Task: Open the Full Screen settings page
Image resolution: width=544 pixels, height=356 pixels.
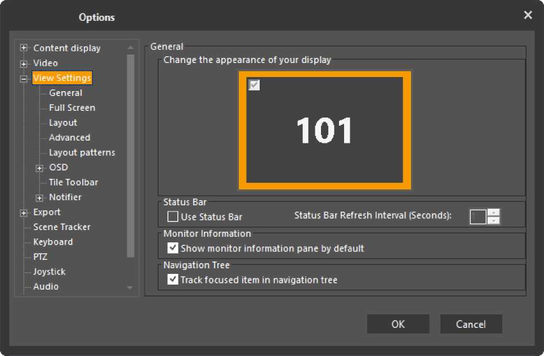Action: pyautogui.click(x=72, y=108)
